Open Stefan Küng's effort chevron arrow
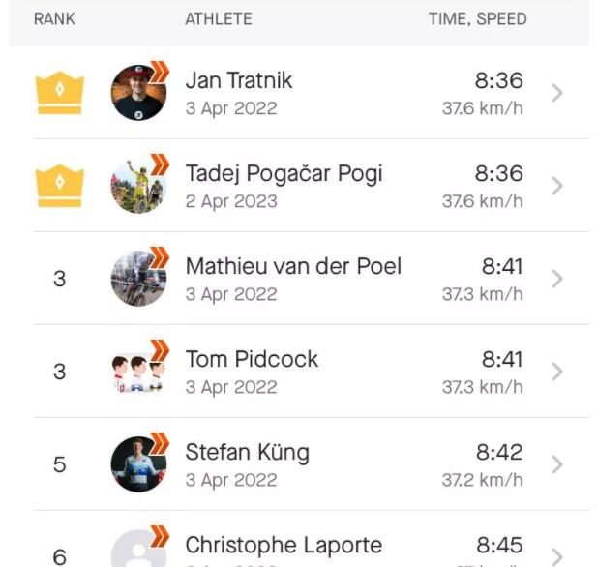The width and height of the screenshot is (597, 567). point(557,464)
